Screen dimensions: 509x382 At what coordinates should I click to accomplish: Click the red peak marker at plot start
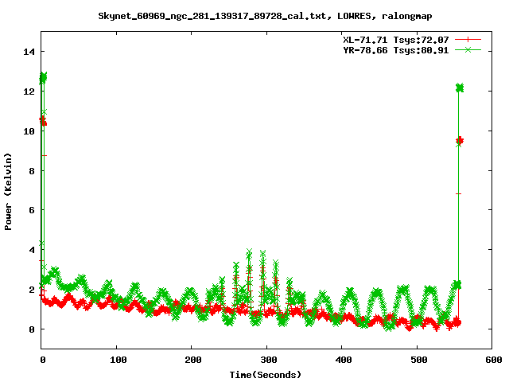click(43, 121)
